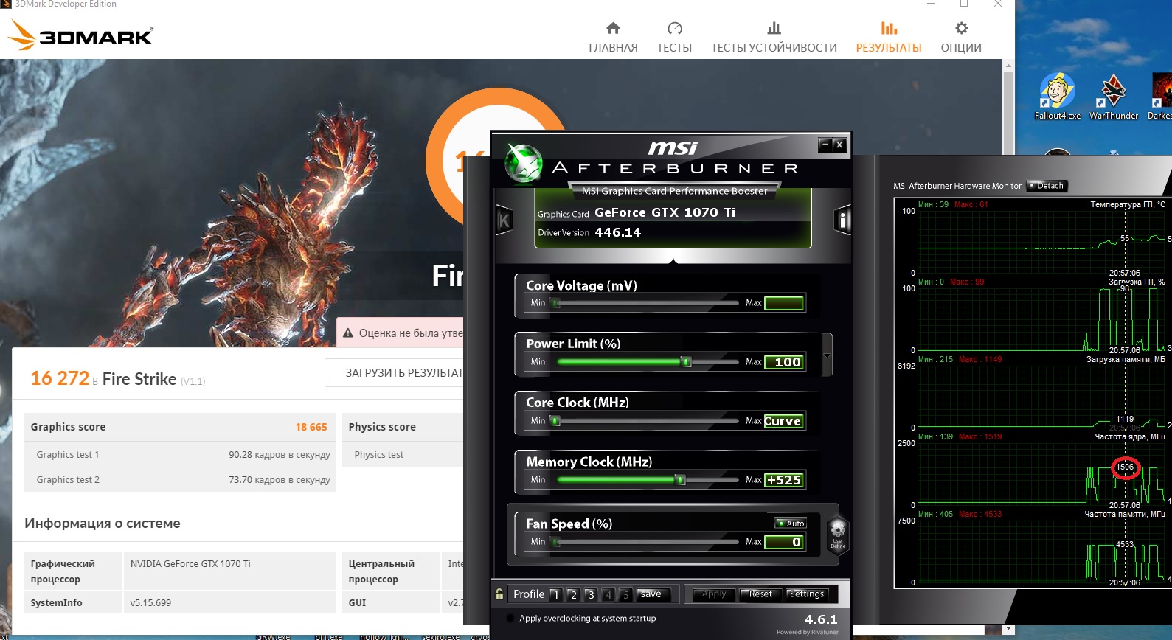1172x640 pixels.
Task: Toggle the profile lock padlock icon
Action: point(499,594)
